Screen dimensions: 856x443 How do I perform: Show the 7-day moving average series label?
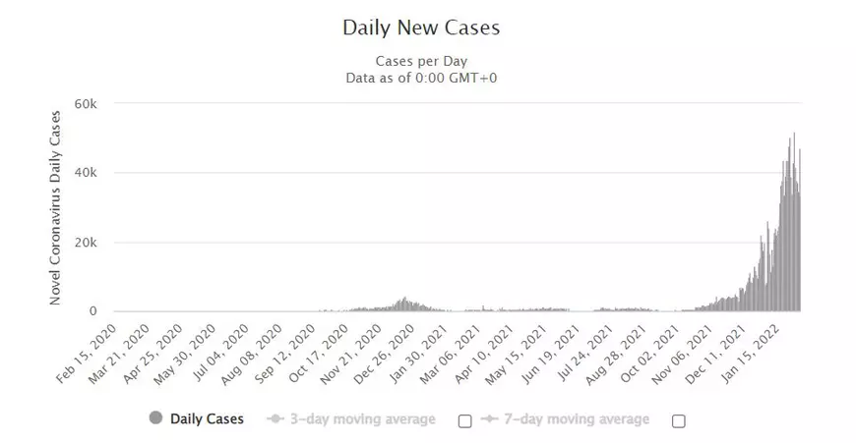[579, 419]
